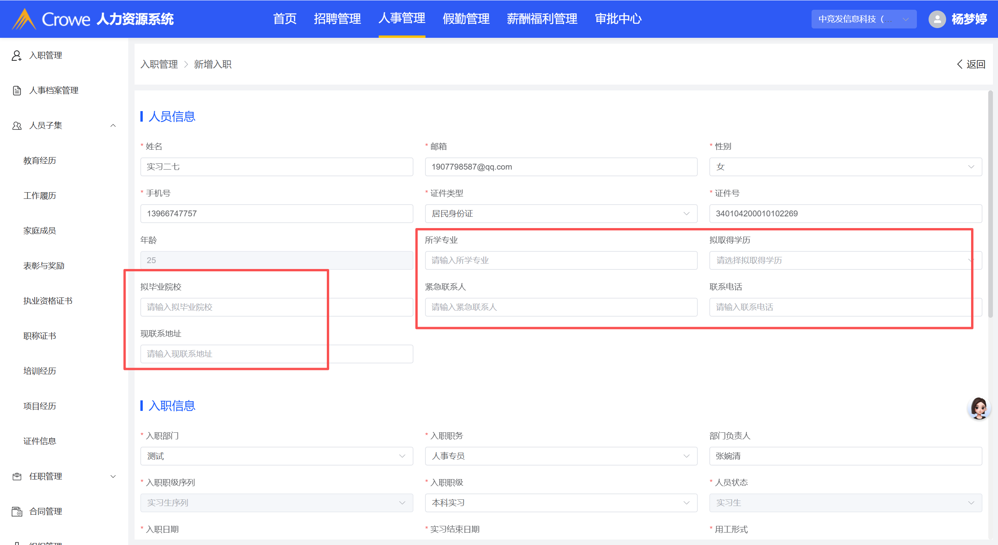Click the user avatar icon
This screenshot has width=998, height=545.
pos(937,19)
